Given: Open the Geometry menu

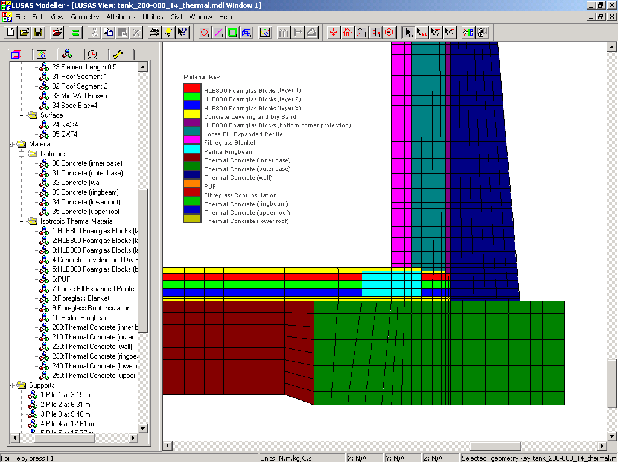Looking at the screenshot, I should [x=84, y=17].
